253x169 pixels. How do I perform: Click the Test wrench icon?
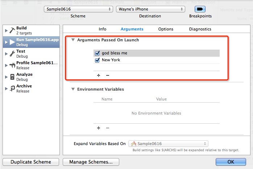click(x=12, y=54)
